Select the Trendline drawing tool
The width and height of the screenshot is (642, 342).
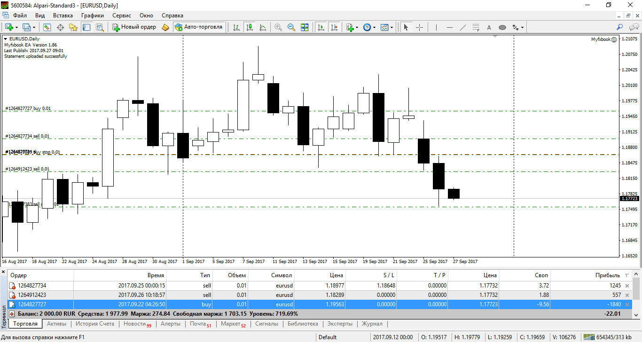pos(463,27)
